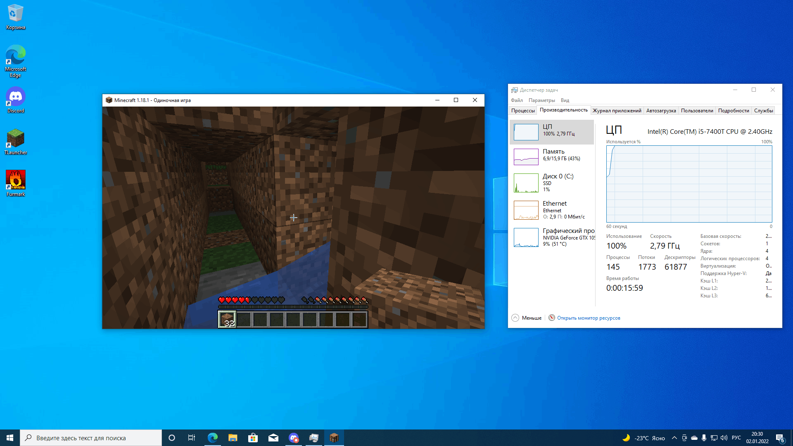Select the ЦП performance entry

coord(552,132)
